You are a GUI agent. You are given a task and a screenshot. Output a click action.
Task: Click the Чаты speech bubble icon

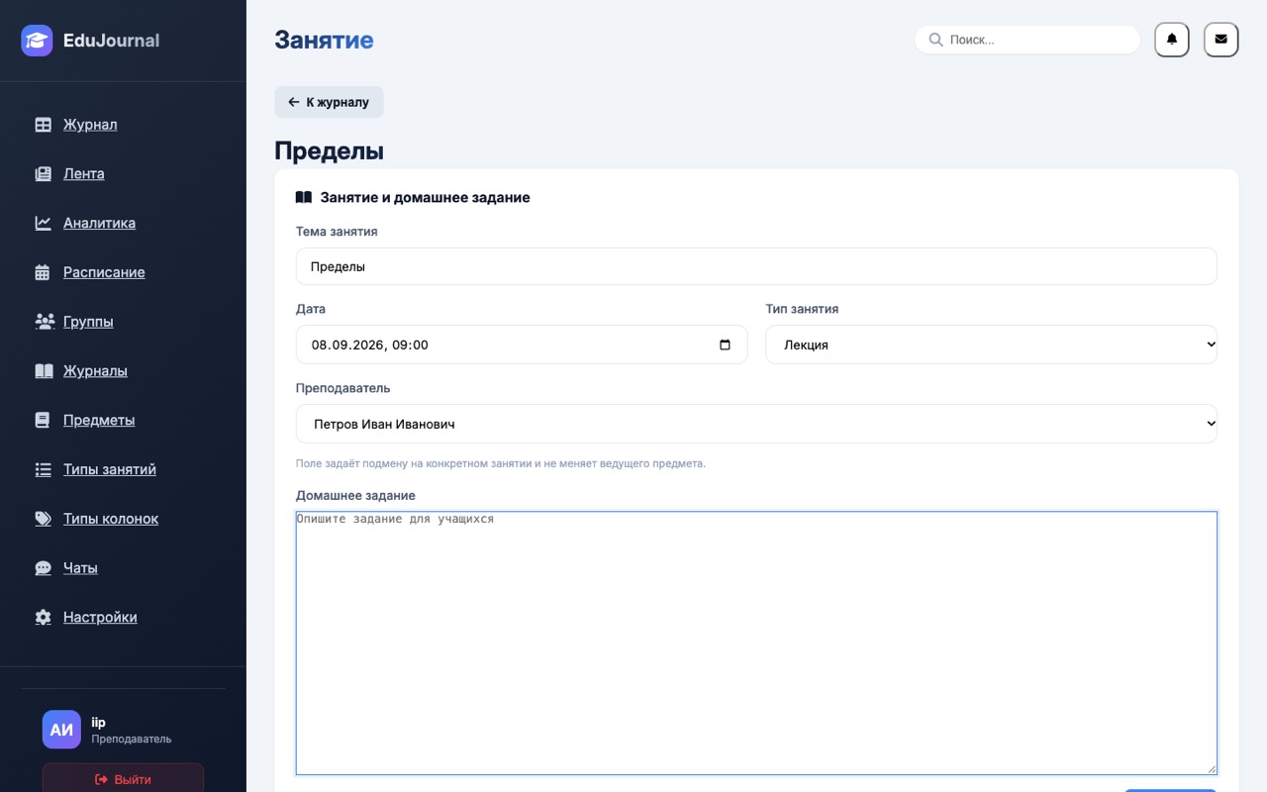(x=43, y=568)
